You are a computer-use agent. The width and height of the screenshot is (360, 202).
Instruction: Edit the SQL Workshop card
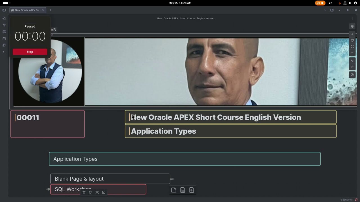pos(104,192)
